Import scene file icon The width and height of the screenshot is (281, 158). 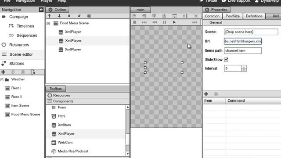(x=33, y=72)
